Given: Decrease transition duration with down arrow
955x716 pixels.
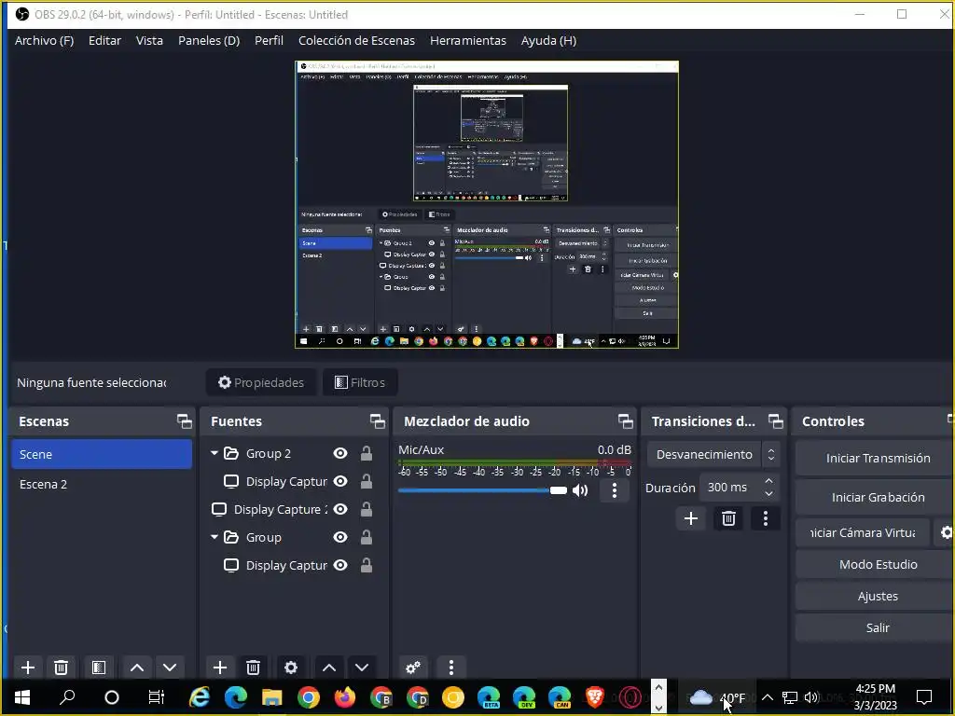Looking at the screenshot, I should [768, 493].
